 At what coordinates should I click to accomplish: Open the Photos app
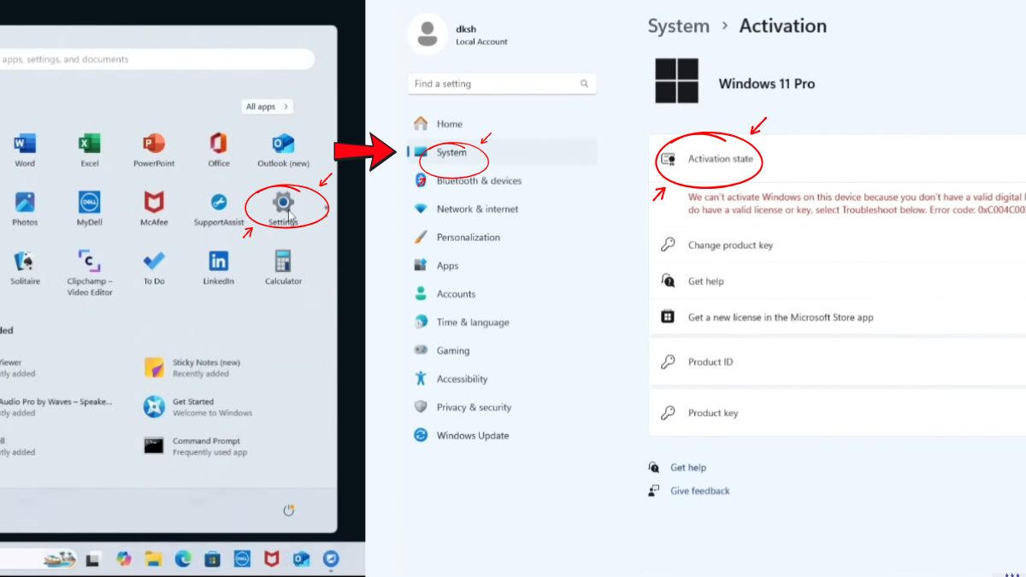pos(25,209)
